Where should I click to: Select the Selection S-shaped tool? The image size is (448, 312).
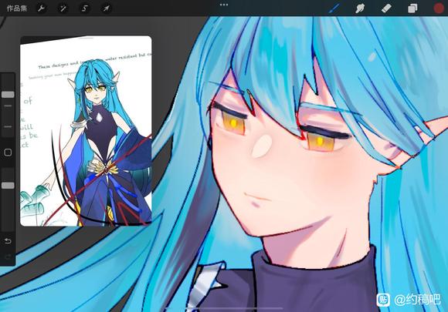click(x=84, y=8)
